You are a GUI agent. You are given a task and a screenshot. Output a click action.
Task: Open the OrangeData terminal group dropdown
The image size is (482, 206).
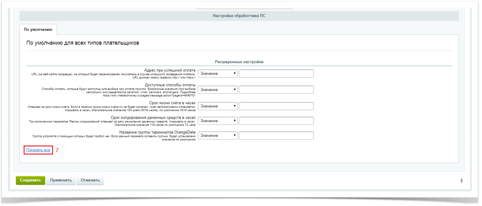[x=218, y=136]
